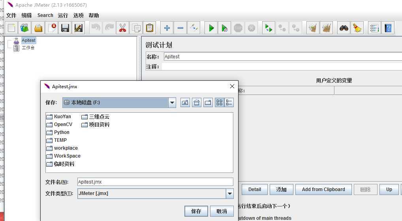Click the Remote Start All icon
This screenshot has width=402, height=221.
pyautogui.click(x=269, y=28)
